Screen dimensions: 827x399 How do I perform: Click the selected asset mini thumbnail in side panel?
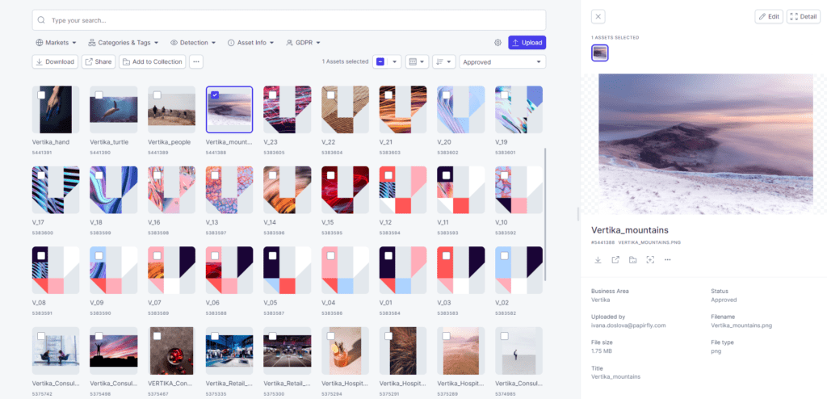point(600,52)
